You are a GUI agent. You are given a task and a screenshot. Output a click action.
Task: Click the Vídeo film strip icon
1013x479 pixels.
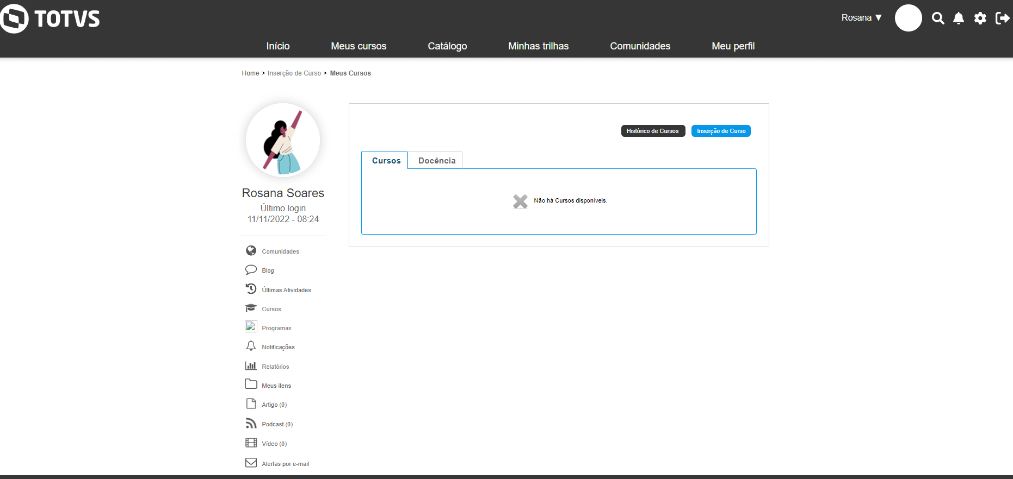coord(251,443)
